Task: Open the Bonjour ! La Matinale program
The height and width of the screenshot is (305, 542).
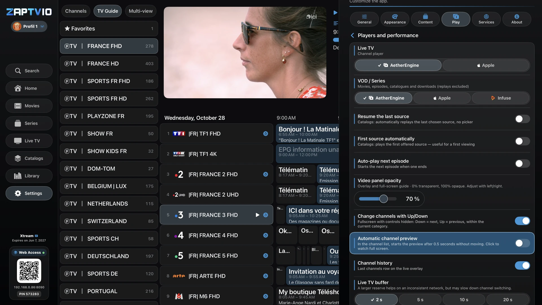Action: (x=308, y=134)
